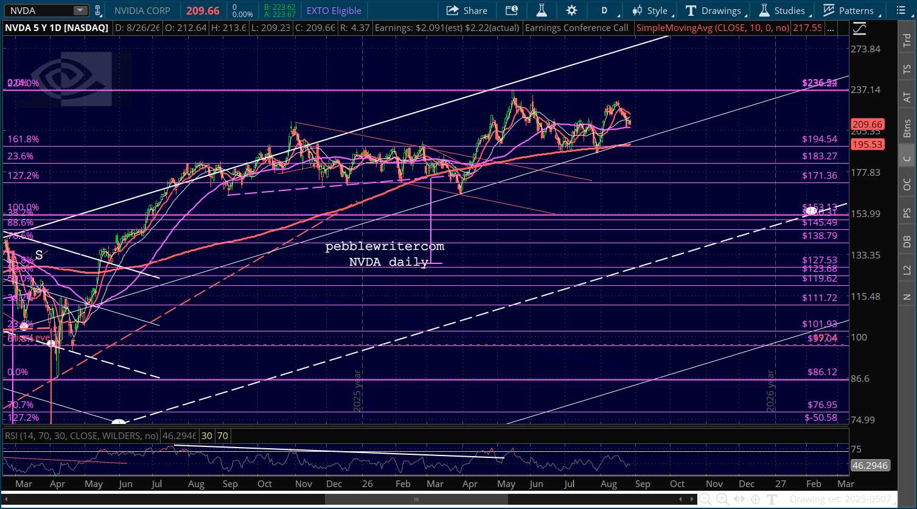Click the pebblewriter.com chart annotation

point(385,247)
